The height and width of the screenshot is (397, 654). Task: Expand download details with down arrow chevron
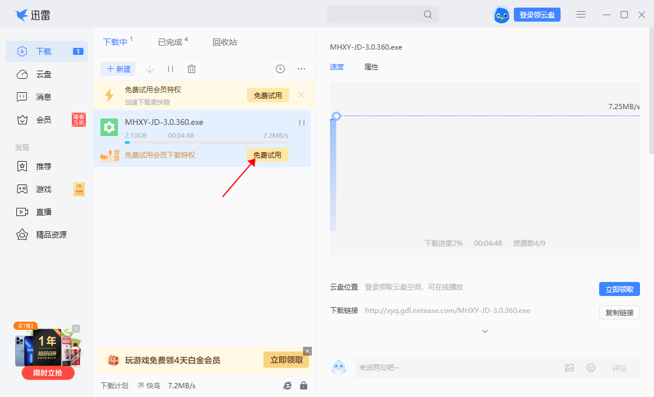(485, 331)
